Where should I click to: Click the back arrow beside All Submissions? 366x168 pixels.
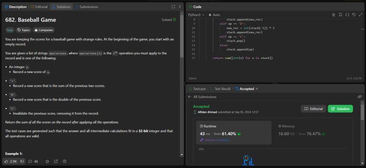tap(189, 97)
